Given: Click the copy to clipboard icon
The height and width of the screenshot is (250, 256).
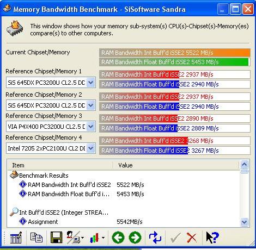Looking at the screenshot, I should tap(36, 237).
